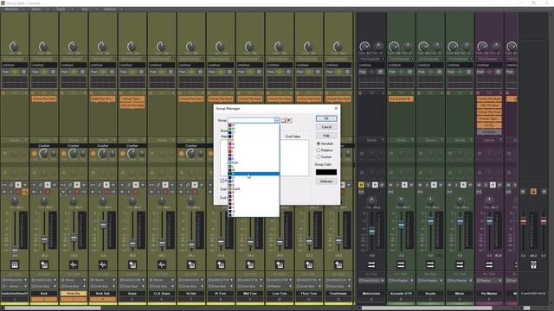The height and width of the screenshot is (311, 554).
Task: Click the Help button in Group Manager
Action: coord(326,136)
